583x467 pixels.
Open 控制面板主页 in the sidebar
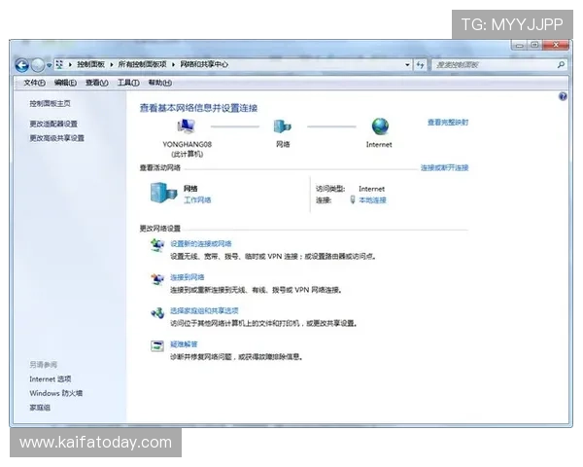(50, 103)
